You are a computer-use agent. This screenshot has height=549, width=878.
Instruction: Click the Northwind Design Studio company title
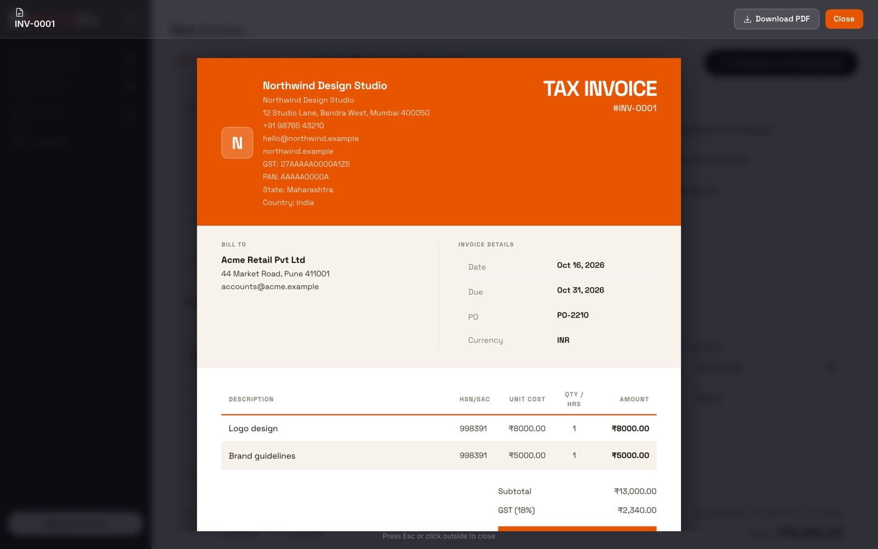tap(325, 86)
